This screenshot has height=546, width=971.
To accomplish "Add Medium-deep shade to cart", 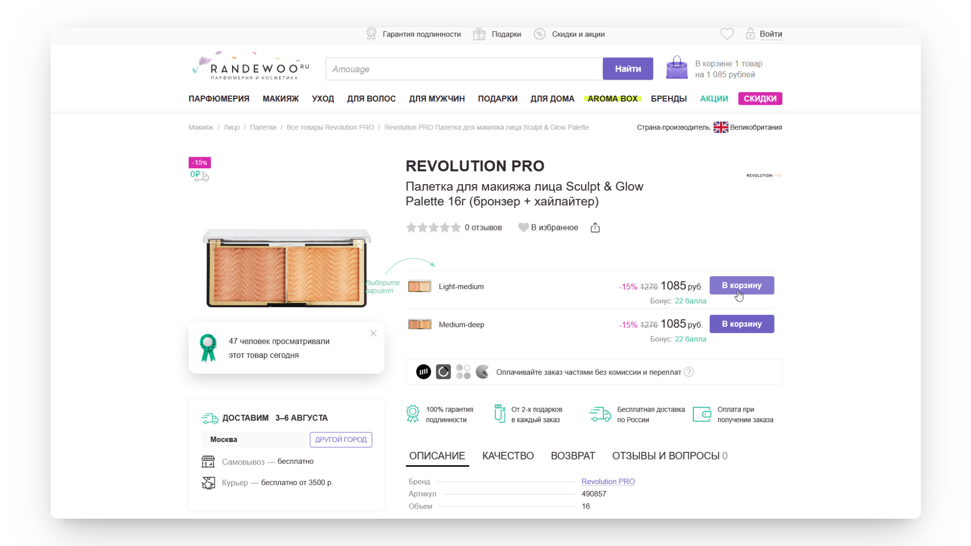I will 742,324.
